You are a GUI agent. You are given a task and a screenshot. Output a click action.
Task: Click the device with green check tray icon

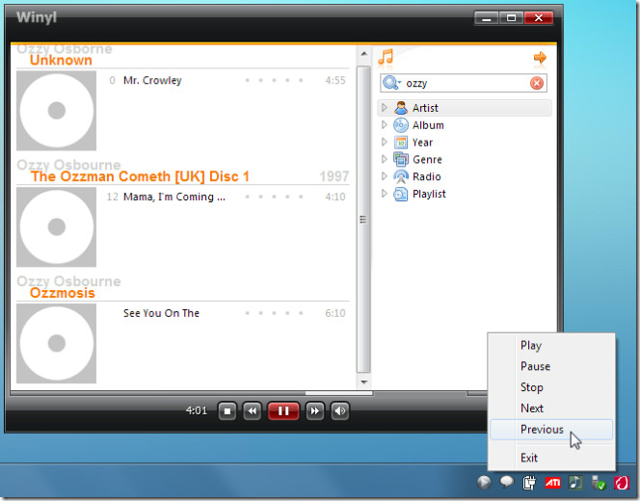click(599, 483)
